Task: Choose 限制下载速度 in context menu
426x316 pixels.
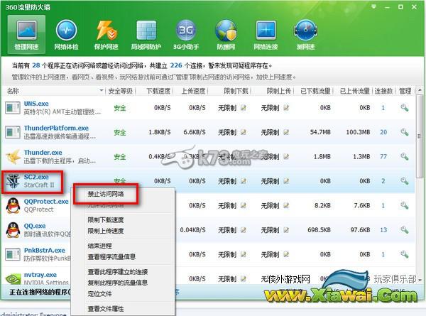Action: click(105, 219)
